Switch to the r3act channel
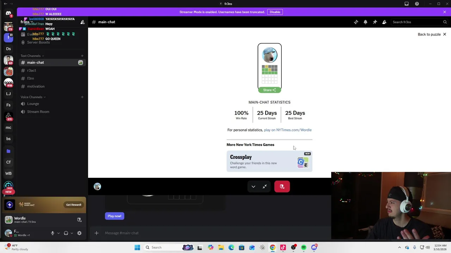Image resolution: width=451 pixels, height=253 pixels. point(52,70)
